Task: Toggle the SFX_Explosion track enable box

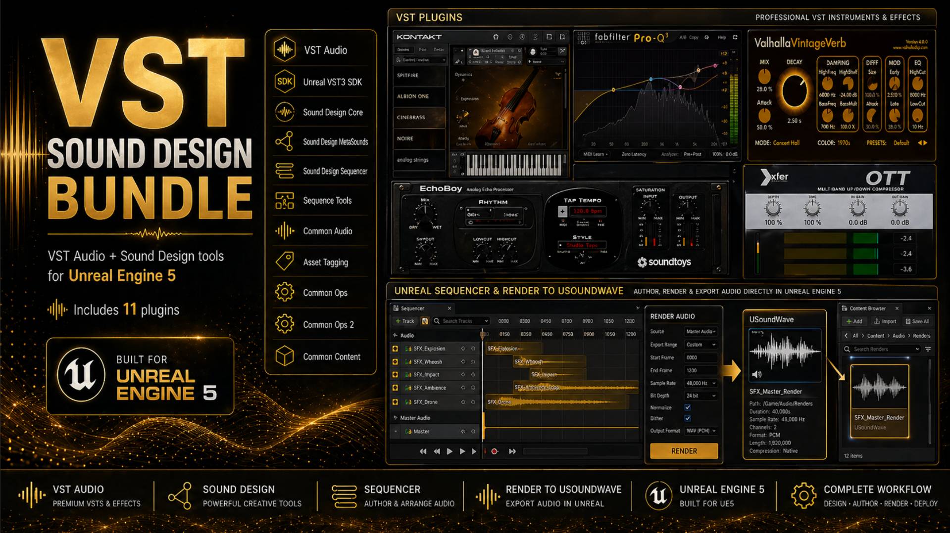Action: tap(395, 349)
